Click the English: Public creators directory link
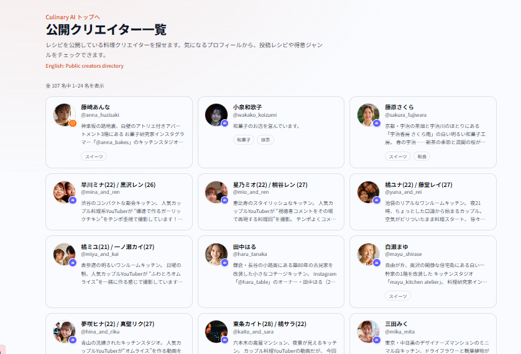The image size is (521, 354). [85, 66]
